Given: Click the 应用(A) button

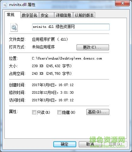Looking at the screenshot, I should click(x=116, y=144).
